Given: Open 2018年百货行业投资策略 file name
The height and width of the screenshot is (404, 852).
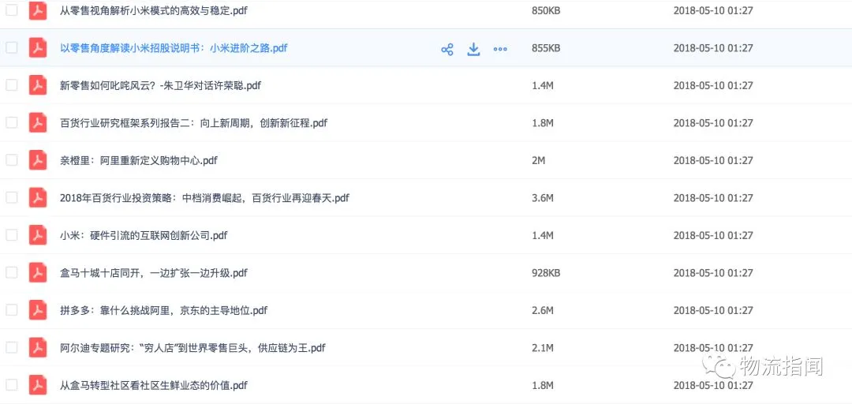Looking at the screenshot, I should [204, 198].
